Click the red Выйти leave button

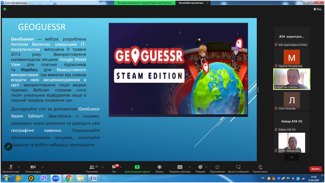pos(315,169)
